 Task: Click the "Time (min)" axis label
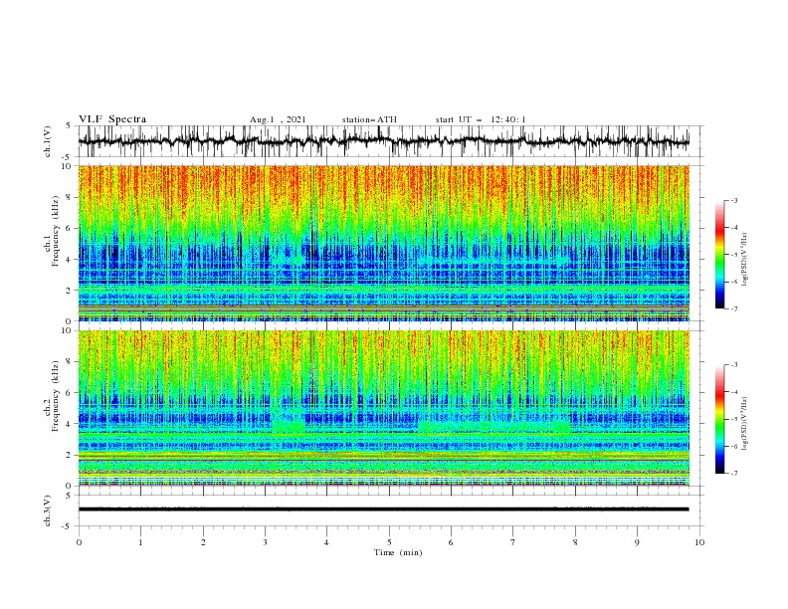[398, 552]
